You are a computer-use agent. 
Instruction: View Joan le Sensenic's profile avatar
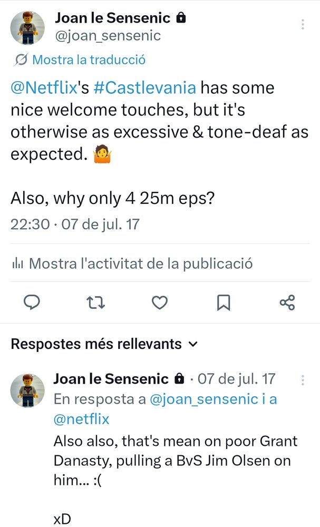26,26
